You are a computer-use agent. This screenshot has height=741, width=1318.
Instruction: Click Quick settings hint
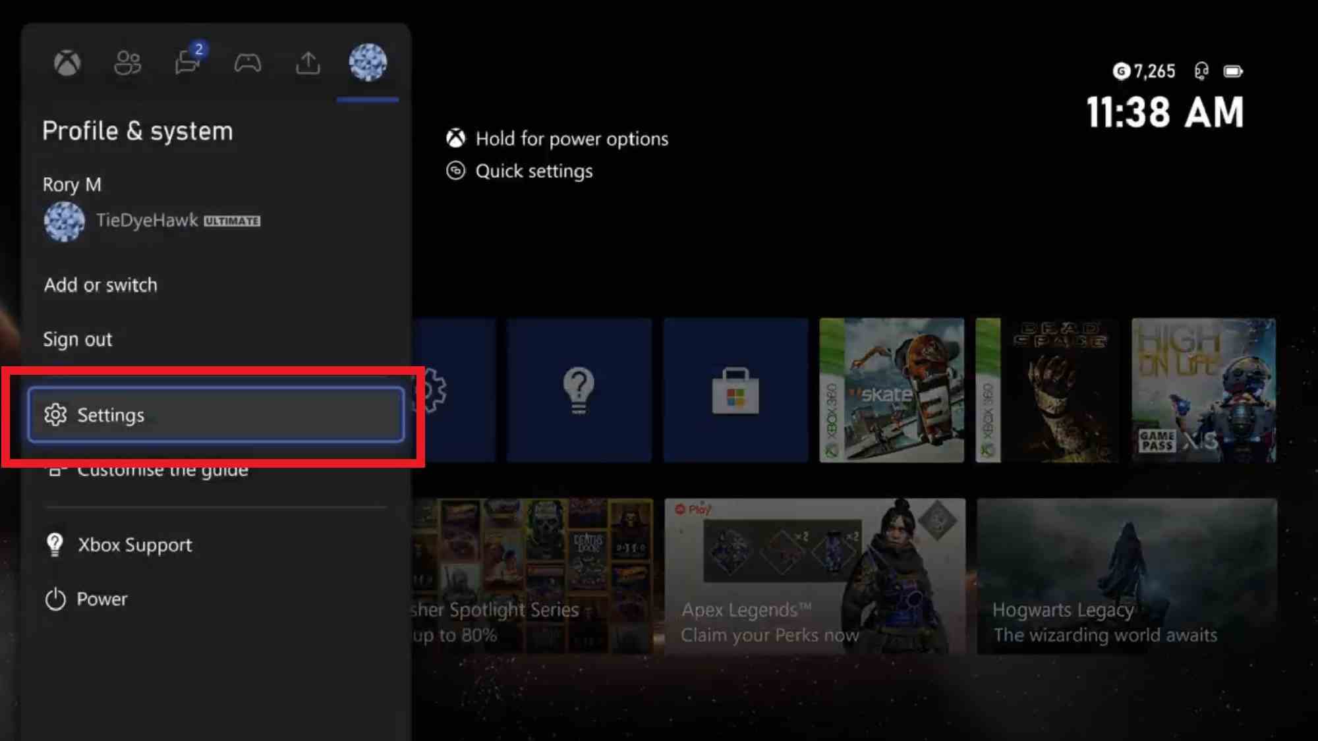point(520,171)
